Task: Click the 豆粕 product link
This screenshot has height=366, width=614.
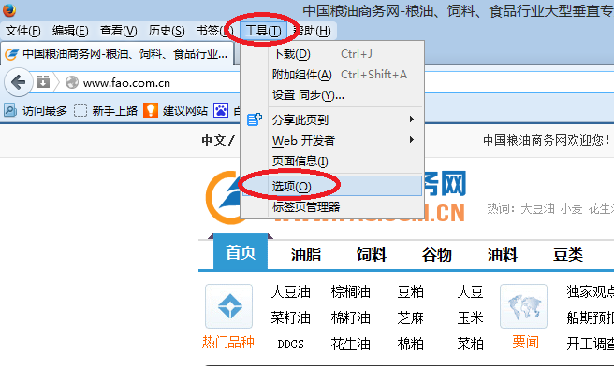Action: coord(410,292)
